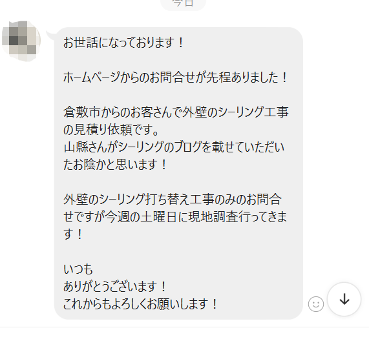Click the line の見積り依頼です。
Screen dimensions: 369x339
pyautogui.click(x=111, y=130)
